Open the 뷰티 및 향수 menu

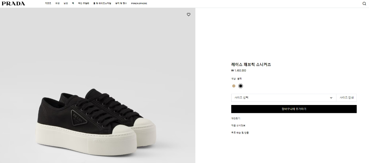click(x=121, y=3)
